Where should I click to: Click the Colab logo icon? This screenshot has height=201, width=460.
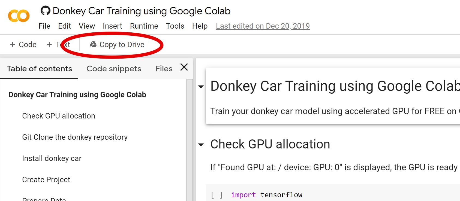tap(19, 16)
